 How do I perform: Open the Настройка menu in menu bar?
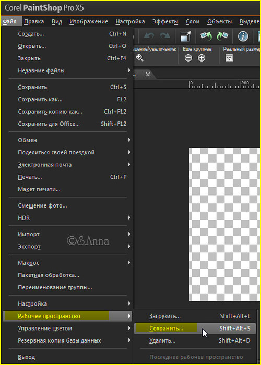(130, 22)
